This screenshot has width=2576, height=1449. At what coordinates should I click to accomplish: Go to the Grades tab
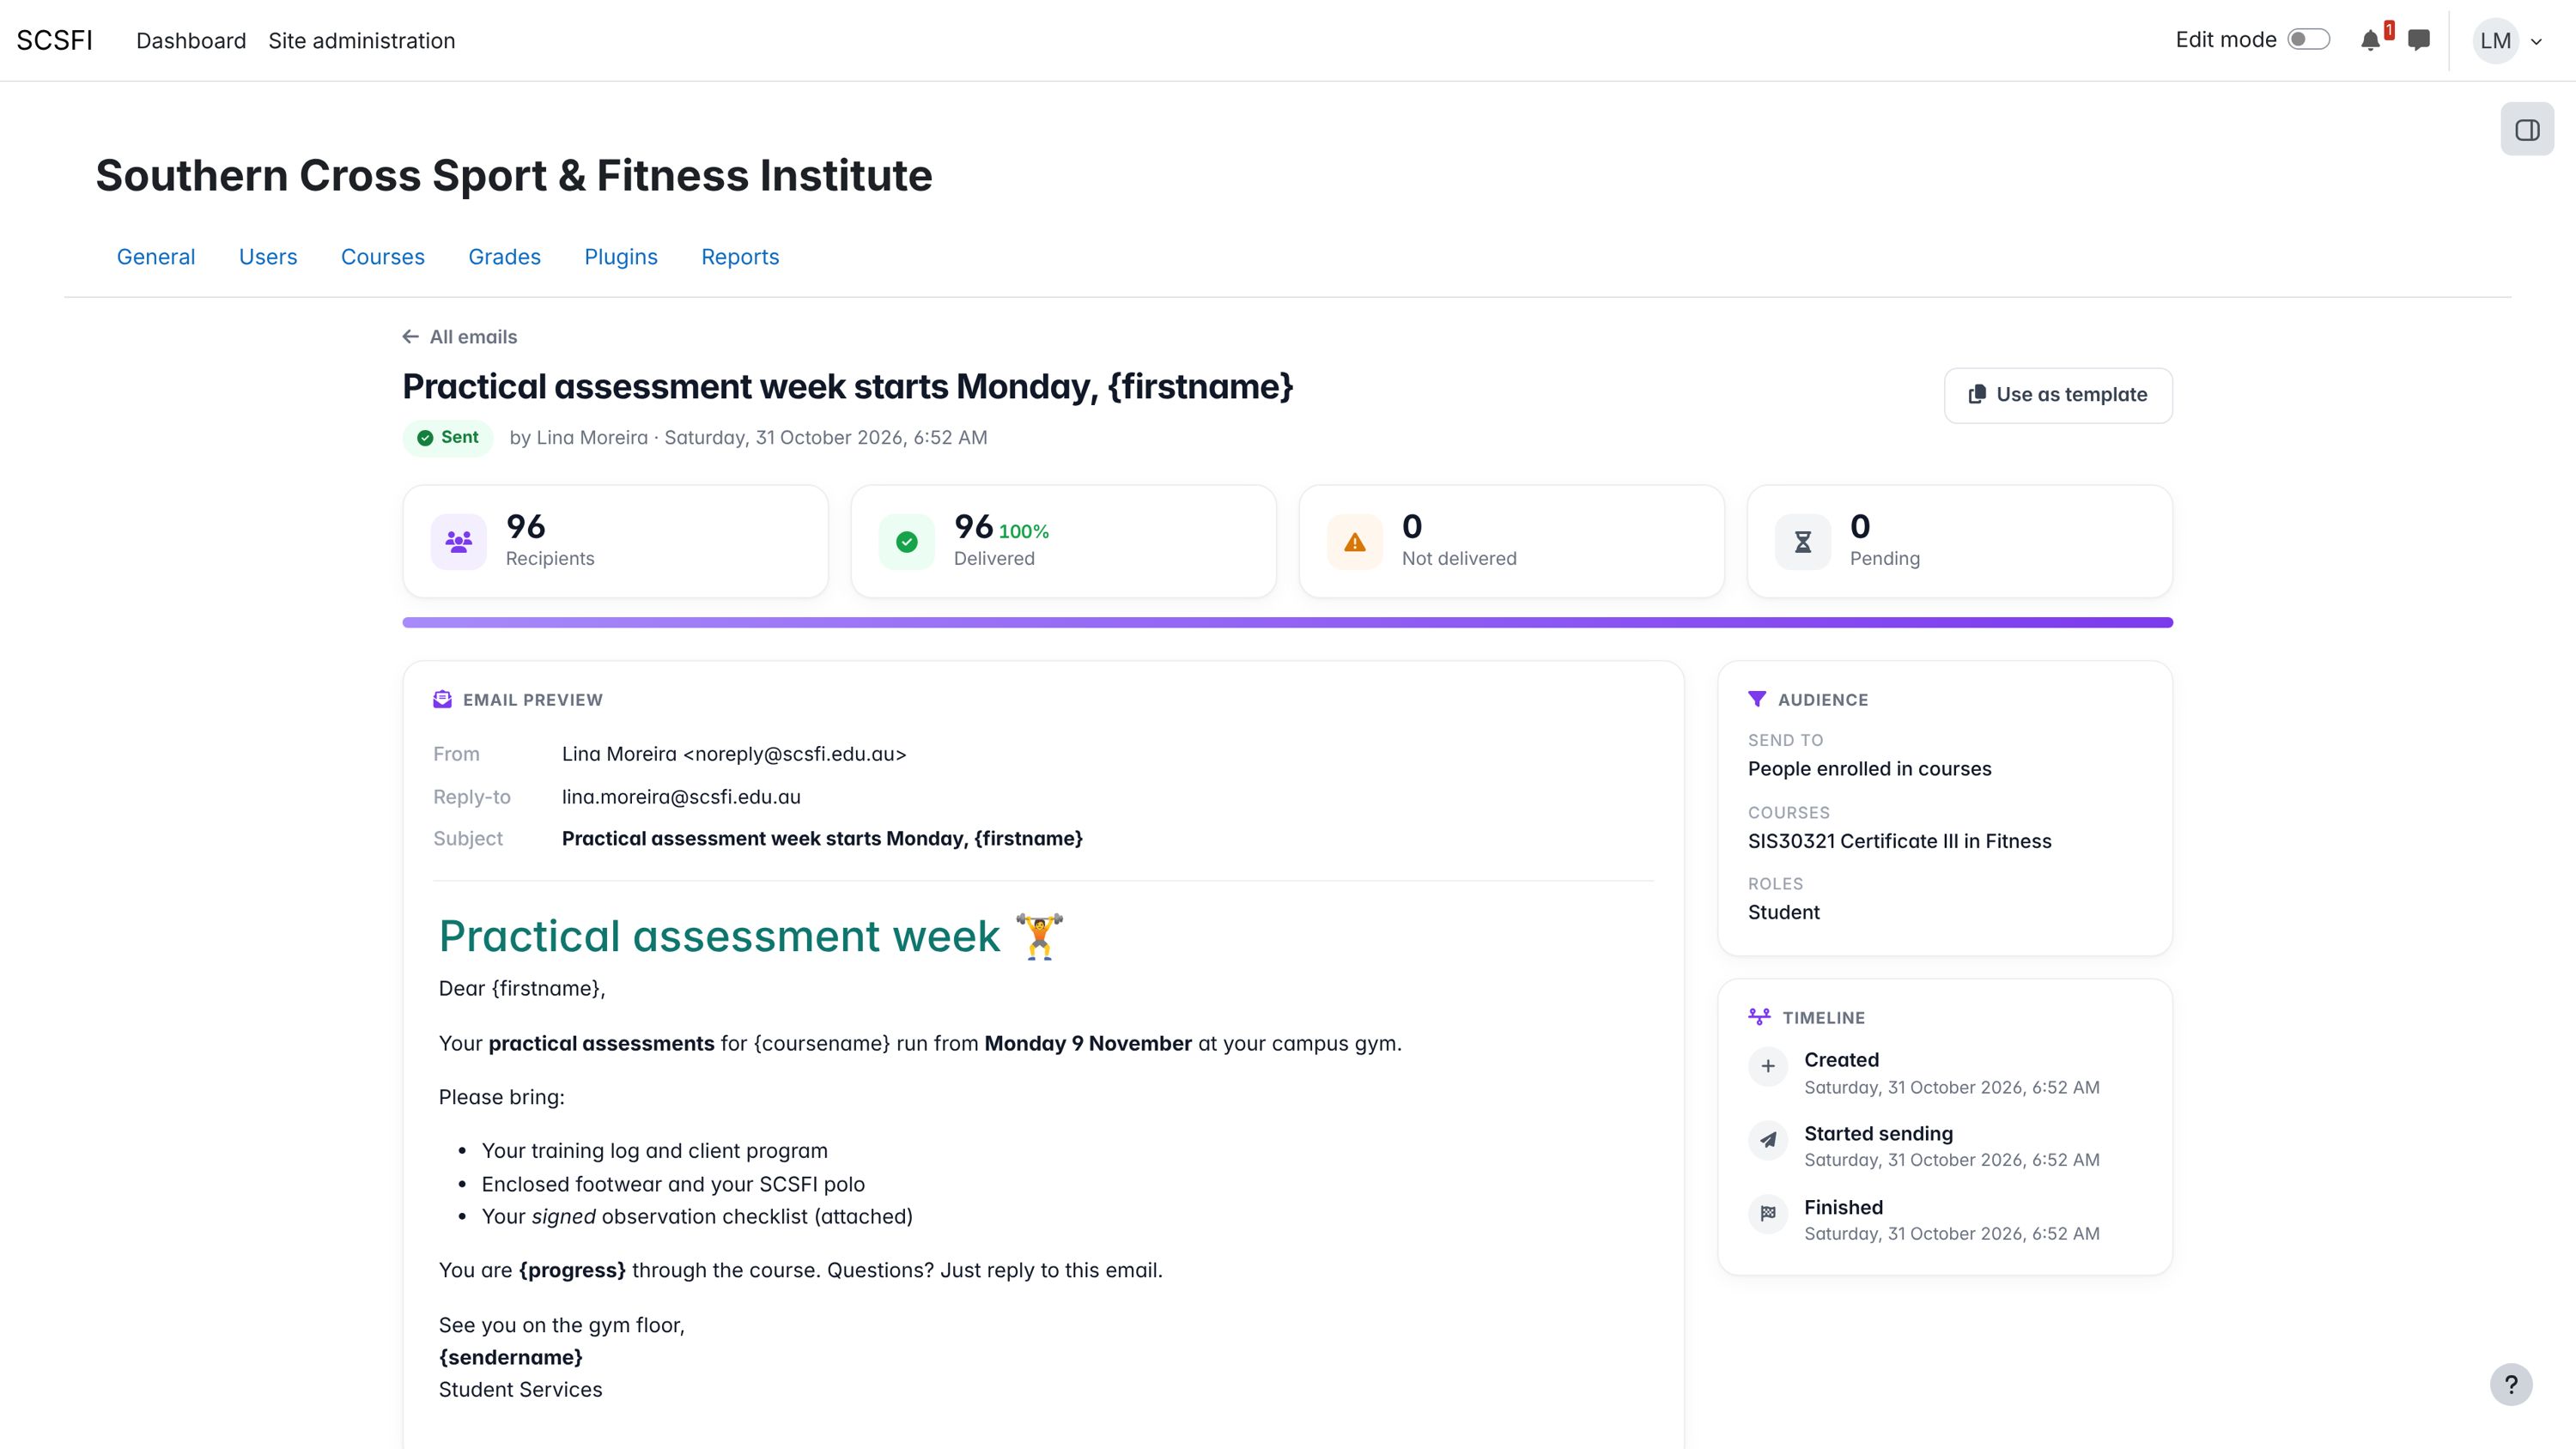[x=504, y=257]
